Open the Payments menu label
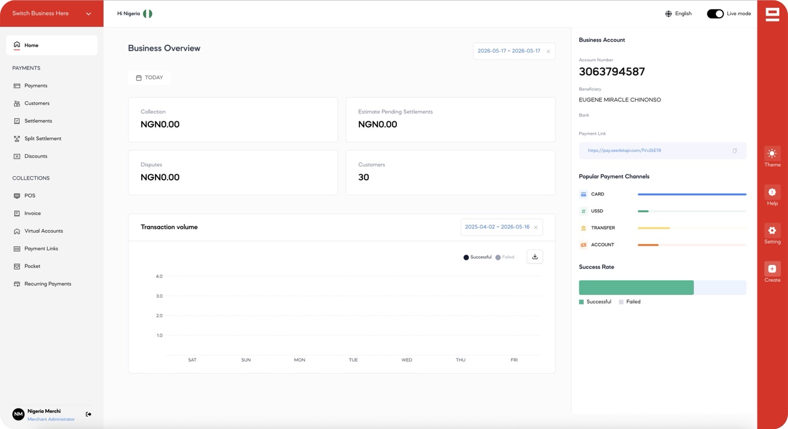This screenshot has width=788, height=429. point(36,86)
